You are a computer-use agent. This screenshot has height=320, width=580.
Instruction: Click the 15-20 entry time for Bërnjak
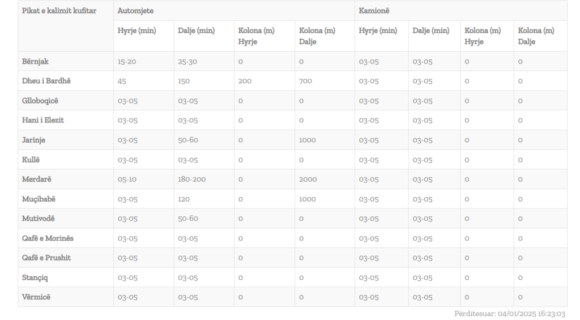pyautogui.click(x=127, y=61)
